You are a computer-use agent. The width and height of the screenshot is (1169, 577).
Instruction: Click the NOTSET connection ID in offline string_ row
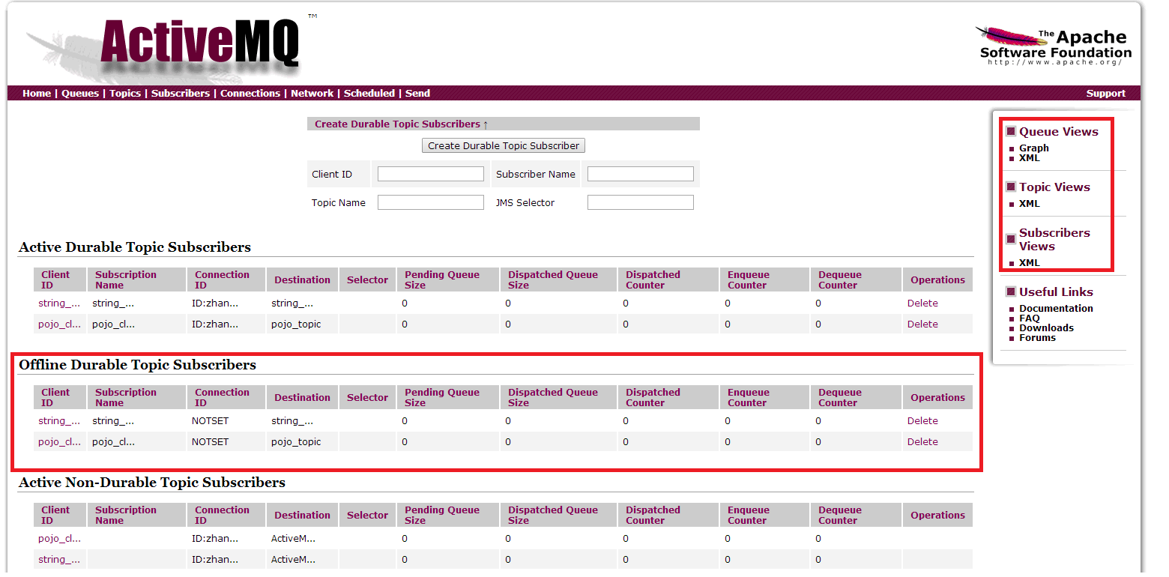point(210,421)
